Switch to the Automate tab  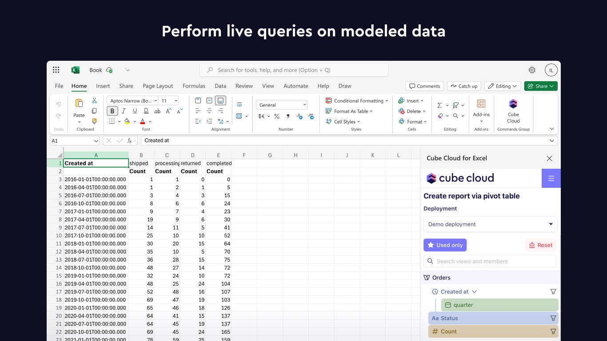[296, 86]
